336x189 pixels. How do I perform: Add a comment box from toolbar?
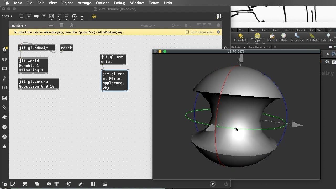[36, 16]
